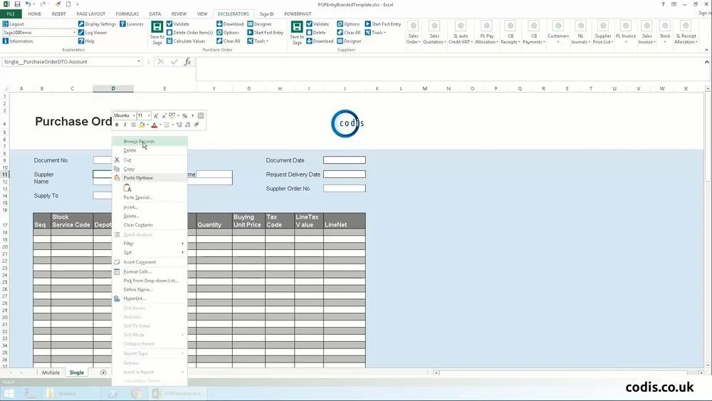
Task: Click the Document Date input cell
Action: (344, 160)
